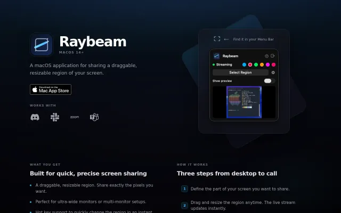Click the Microsoft Teams logo
Image resolution: width=341 pixels, height=213 pixels.
point(94,117)
